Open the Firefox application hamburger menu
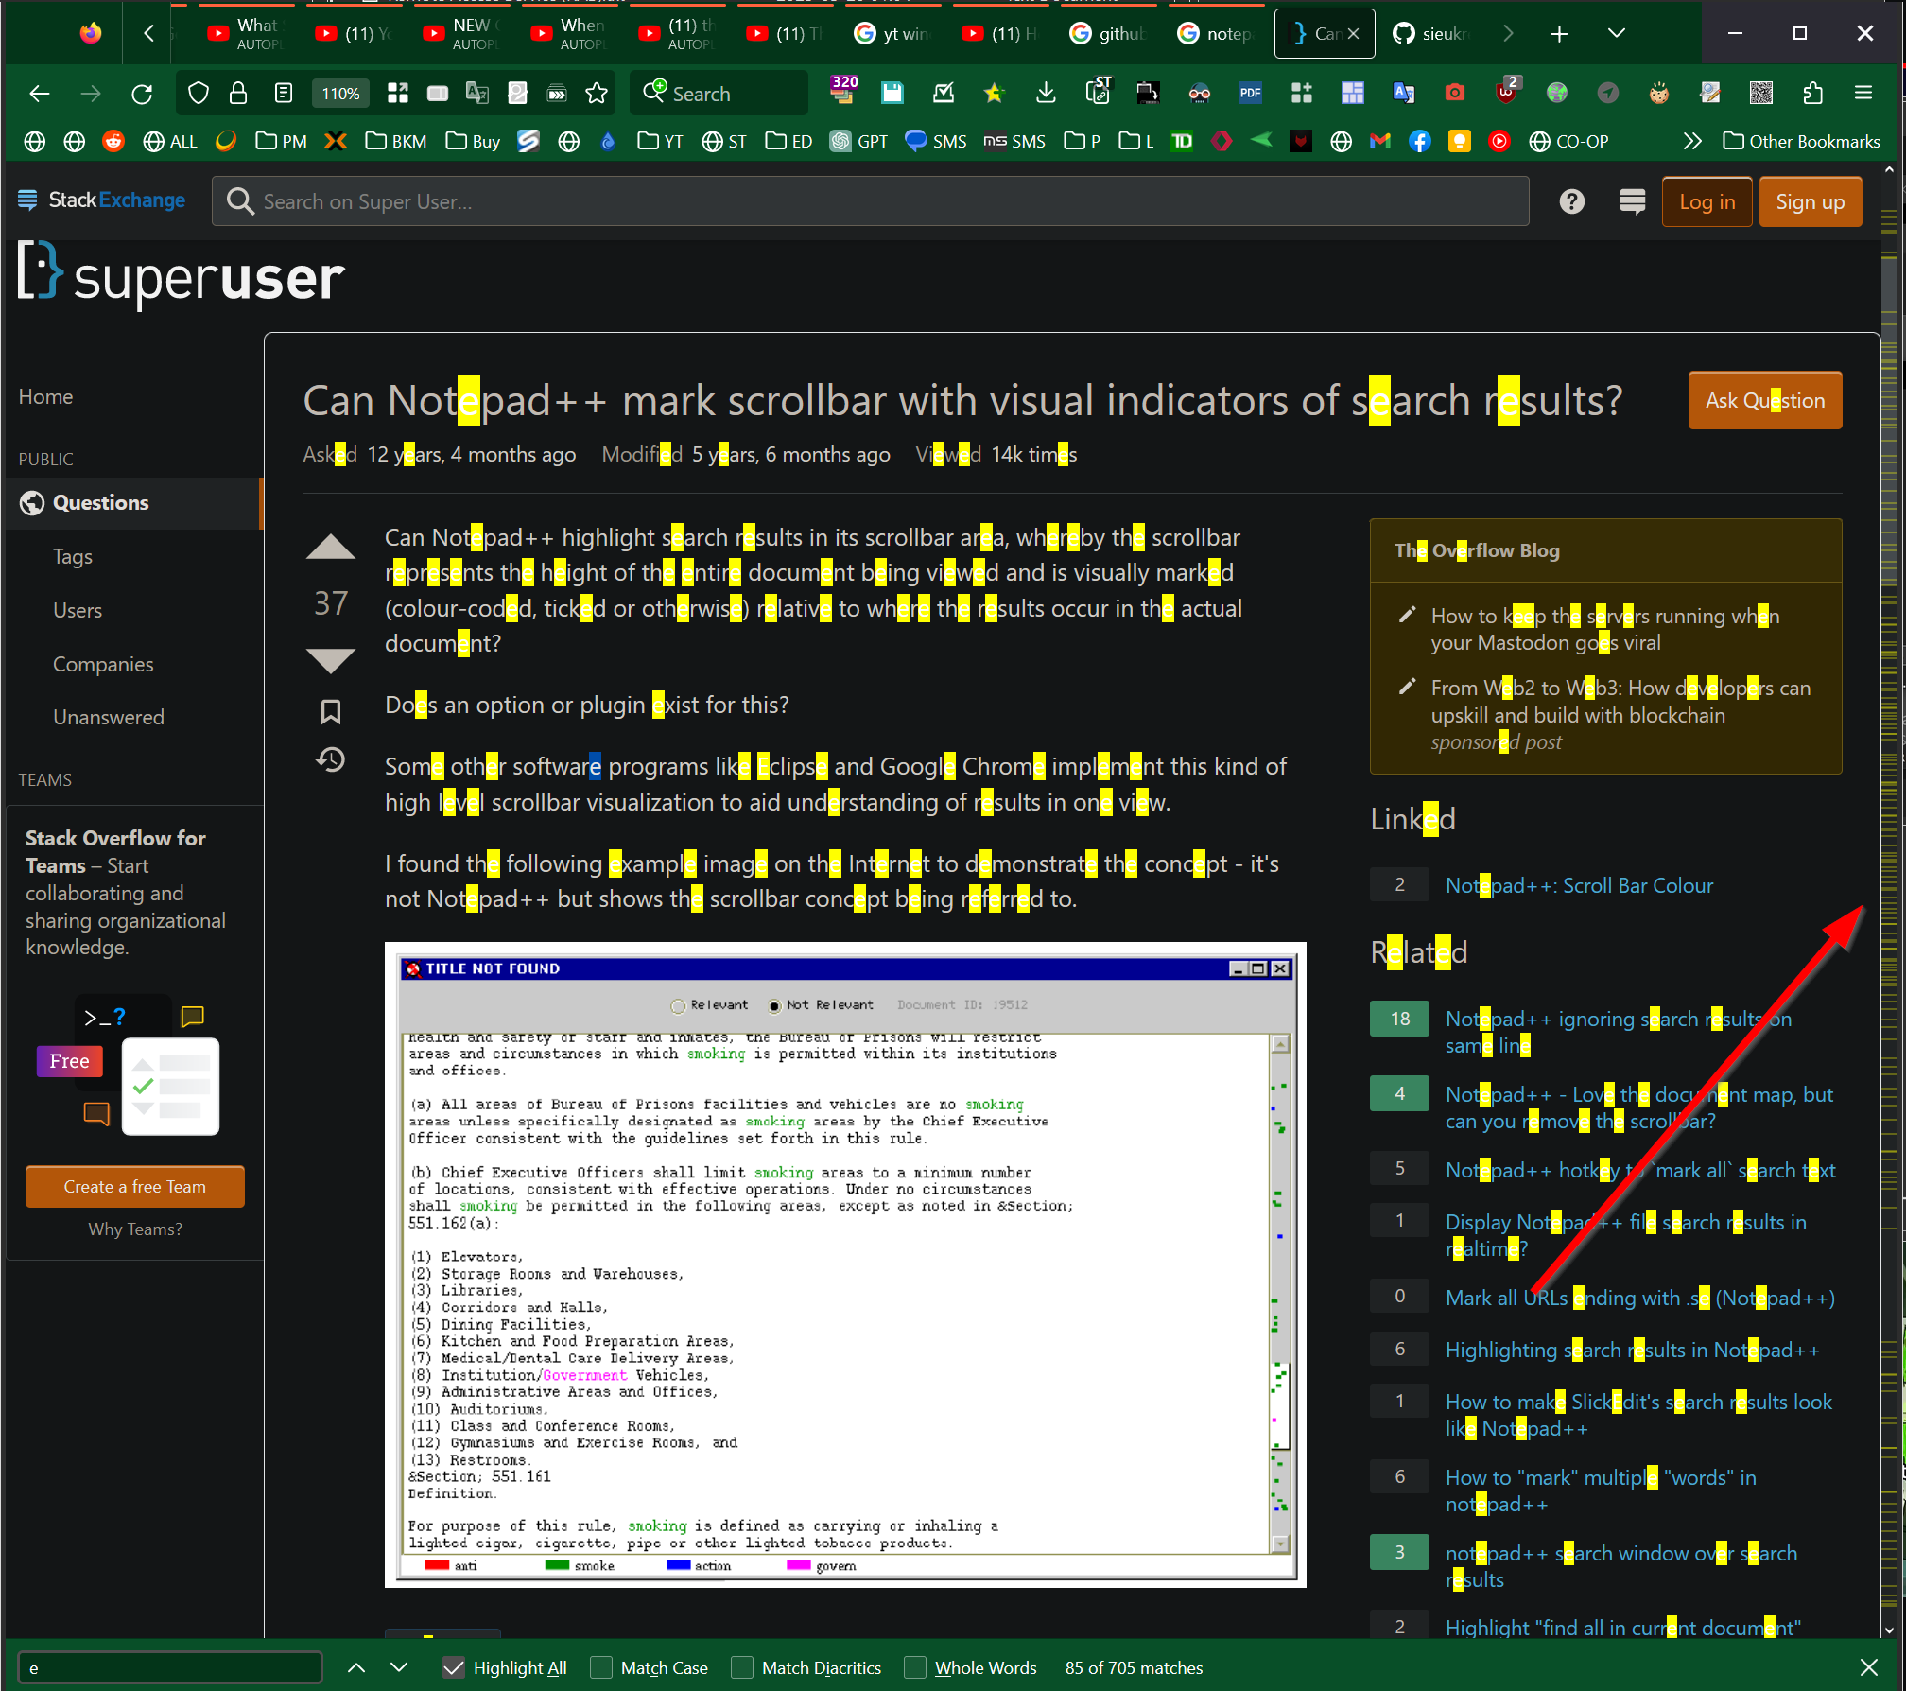Image resolution: width=1906 pixels, height=1691 pixels. [x=1863, y=93]
